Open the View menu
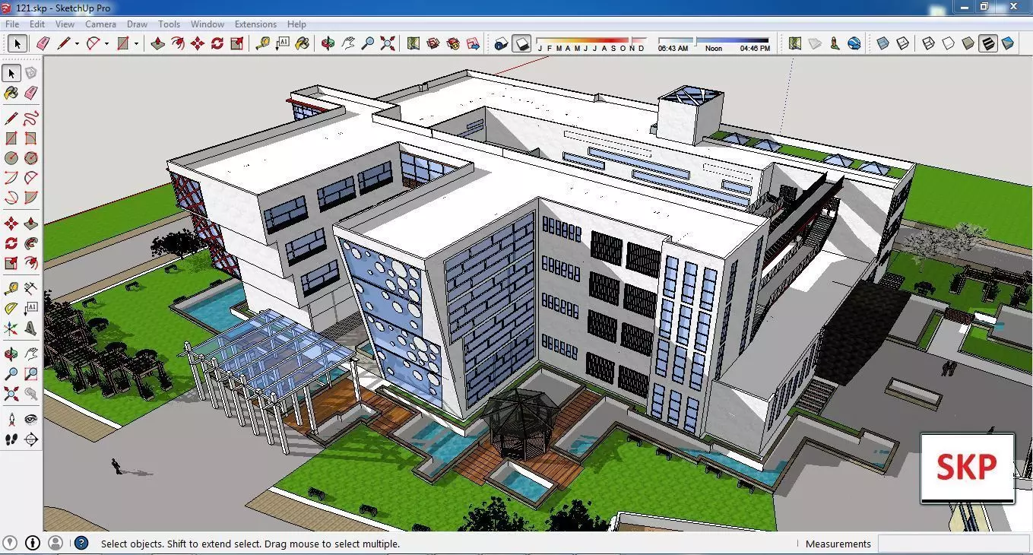The image size is (1033, 555). [65, 24]
